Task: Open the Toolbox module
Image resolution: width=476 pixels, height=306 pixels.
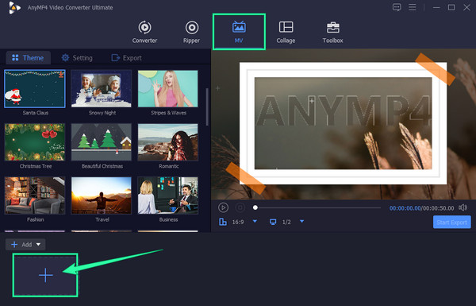Action: coord(332,32)
